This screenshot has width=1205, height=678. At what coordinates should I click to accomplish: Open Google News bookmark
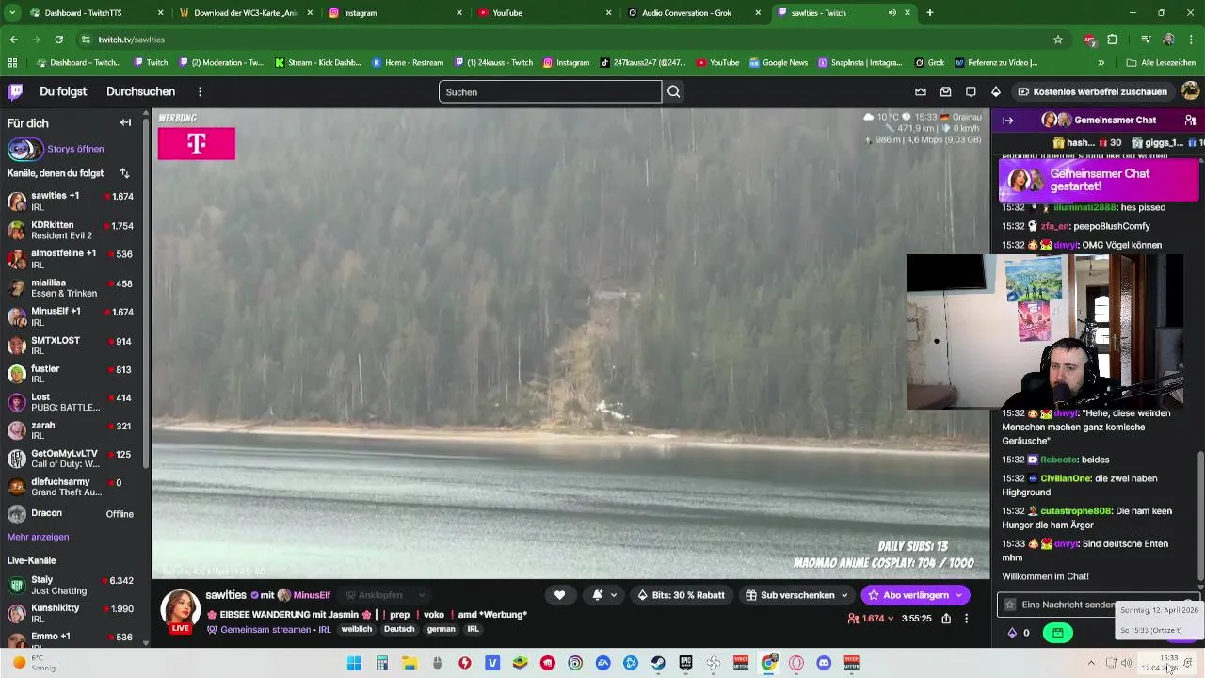click(778, 63)
